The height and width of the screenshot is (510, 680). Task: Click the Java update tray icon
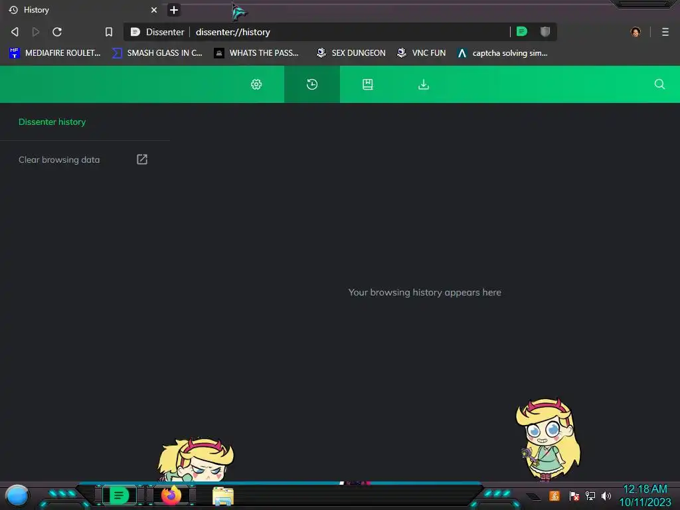(x=554, y=495)
